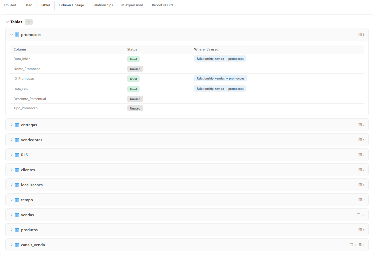The width and height of the screenshot is (374, 256).
Task: Click the Status column header
Action: 132,49
